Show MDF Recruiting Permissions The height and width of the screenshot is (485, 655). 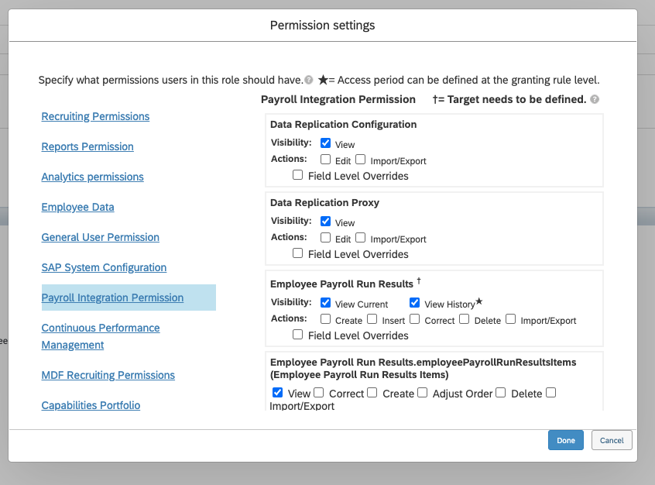tap(108, 375)
